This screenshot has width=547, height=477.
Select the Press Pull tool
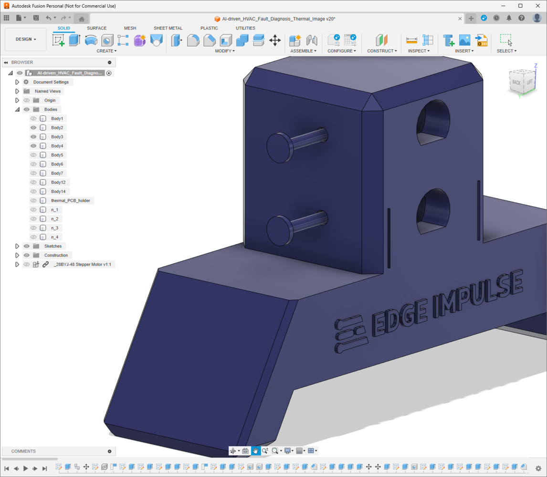(x=177, y=40)
